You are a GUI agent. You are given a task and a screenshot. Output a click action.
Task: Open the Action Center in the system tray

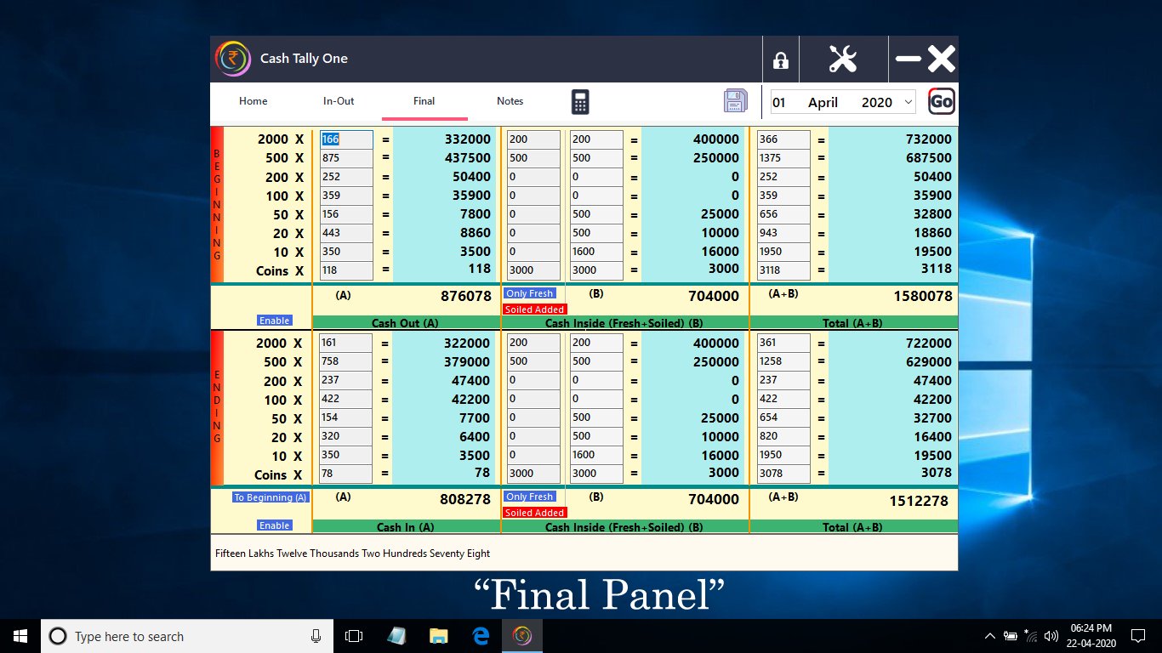(x=1138, y=635)
